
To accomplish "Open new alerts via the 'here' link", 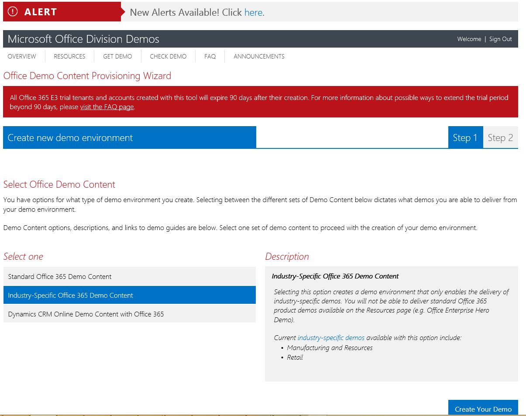I will coord(253,12).
